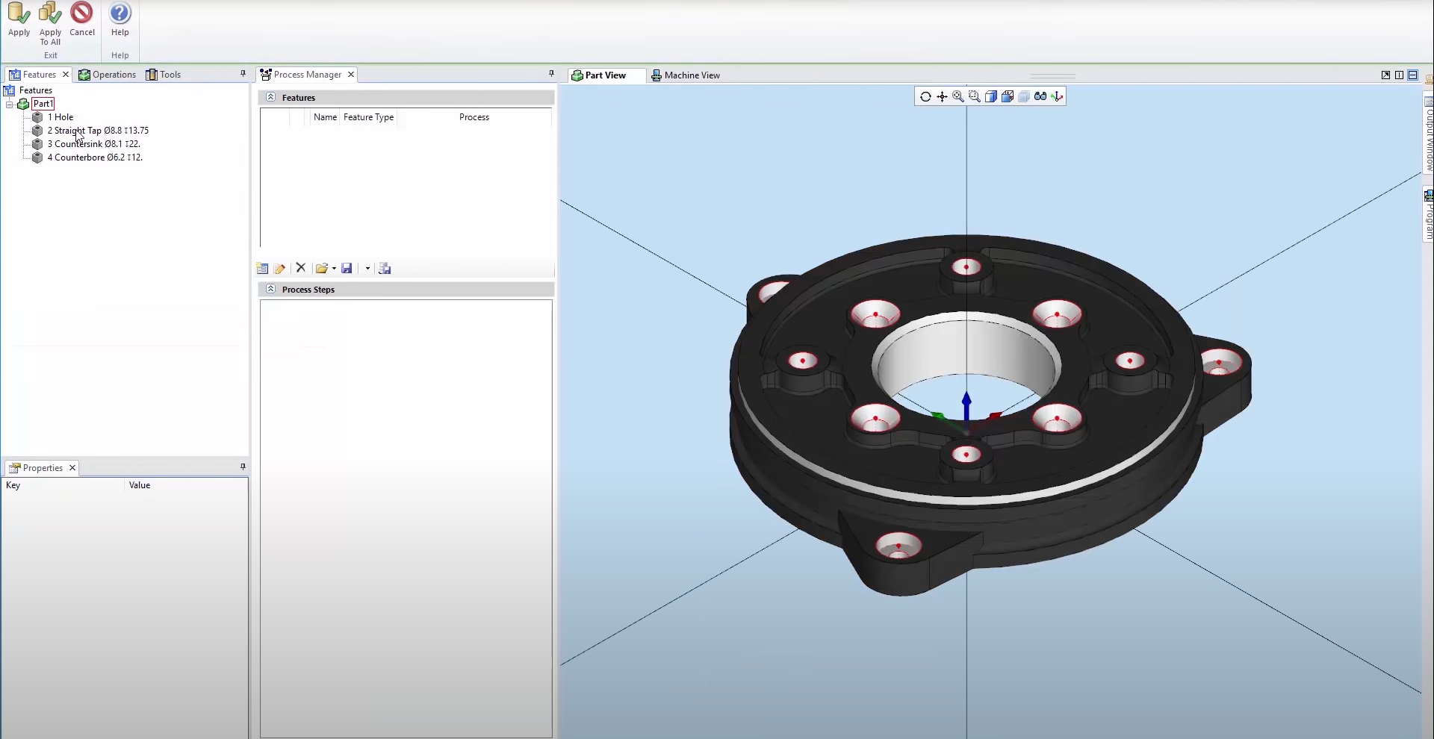Click the Feature Type column header
Screen dimensions: 1434x739
click(368, 117)
